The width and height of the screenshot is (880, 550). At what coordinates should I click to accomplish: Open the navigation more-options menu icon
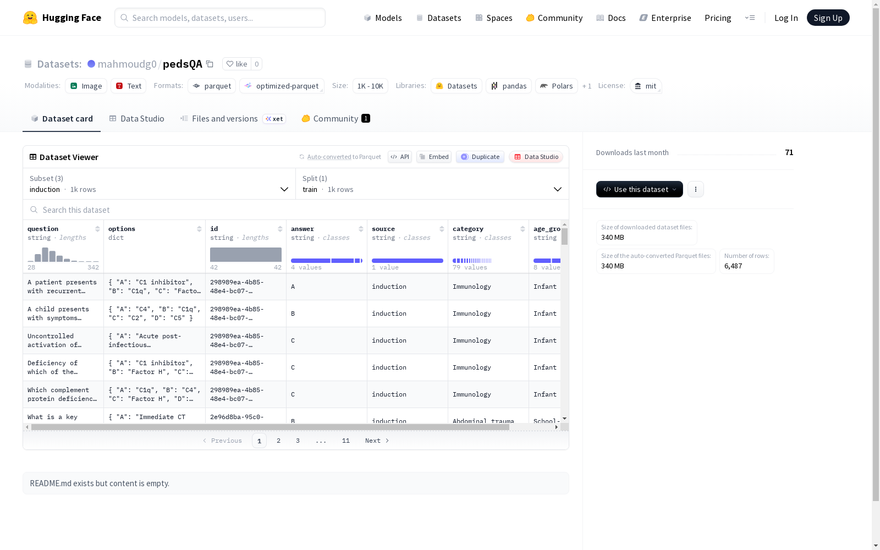[750, 18]
